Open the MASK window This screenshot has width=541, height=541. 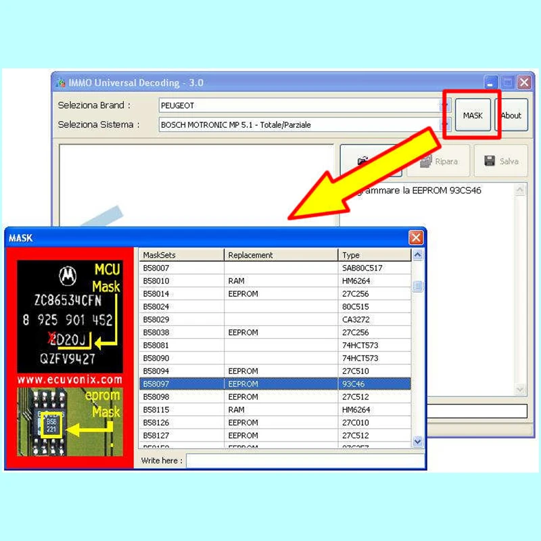click(472, 114)
